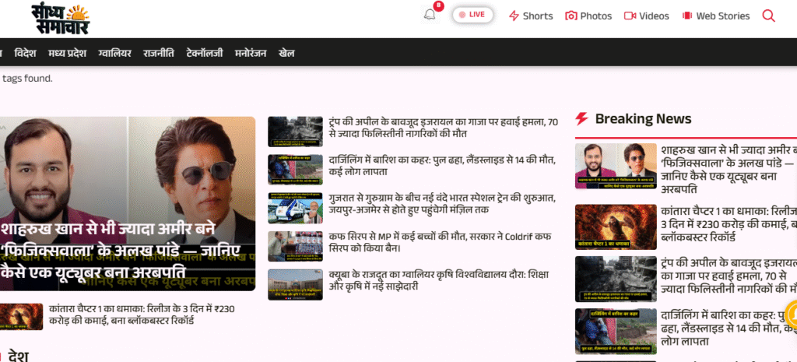The height and width of the screenshot is (362, 797).
Task: Click the Shorts lightning icon
Action: [514, 16]
